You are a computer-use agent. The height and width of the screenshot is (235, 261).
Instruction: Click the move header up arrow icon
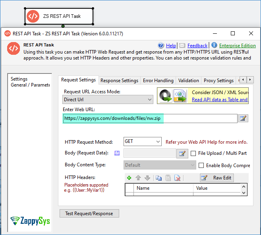click(138, 178)
